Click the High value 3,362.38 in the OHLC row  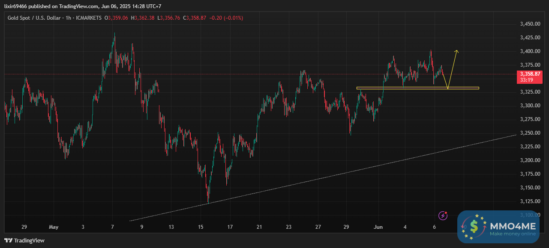point(144,18)
